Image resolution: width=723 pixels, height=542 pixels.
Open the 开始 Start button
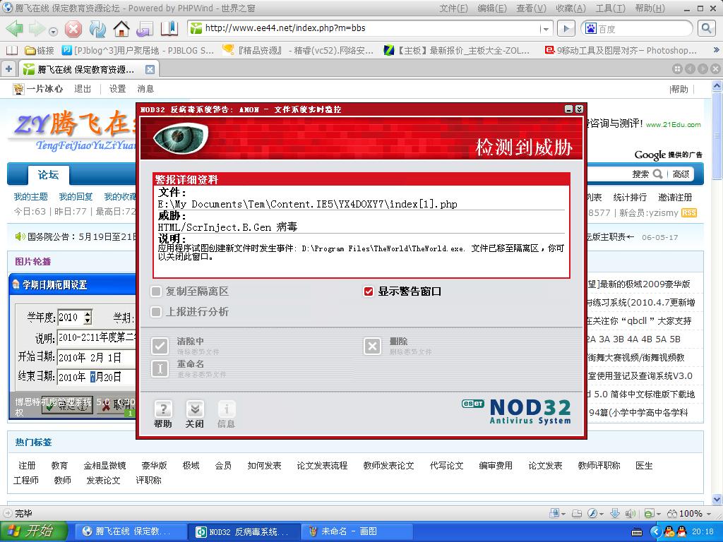pos(34,531)
